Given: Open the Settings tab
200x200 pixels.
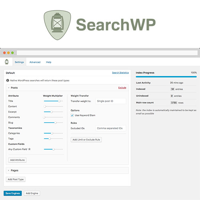Looking at the screenshot, I should 19,62.
